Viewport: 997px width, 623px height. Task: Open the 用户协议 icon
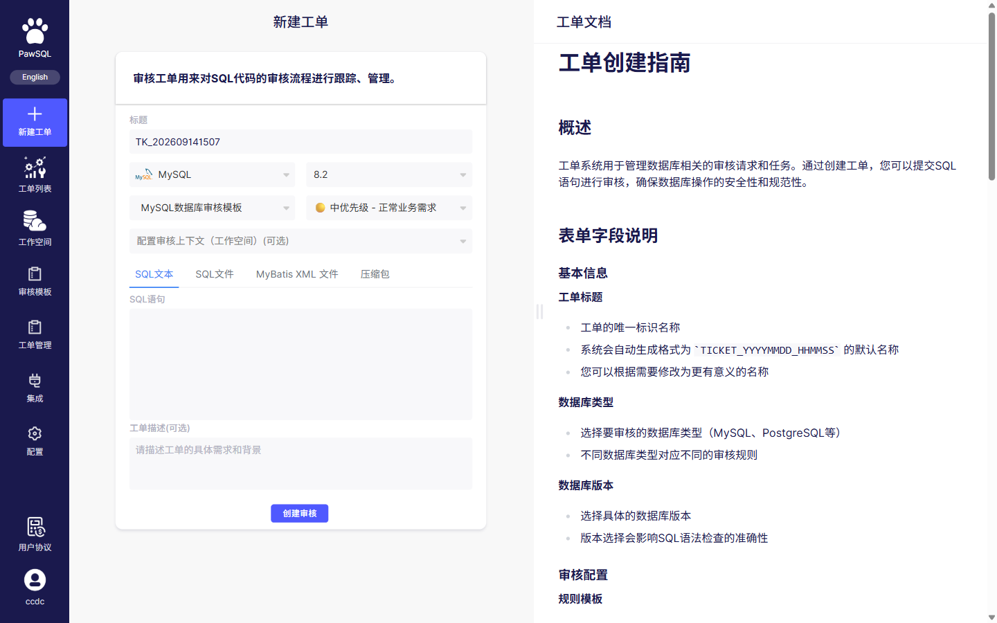click(x=35, y=527)
